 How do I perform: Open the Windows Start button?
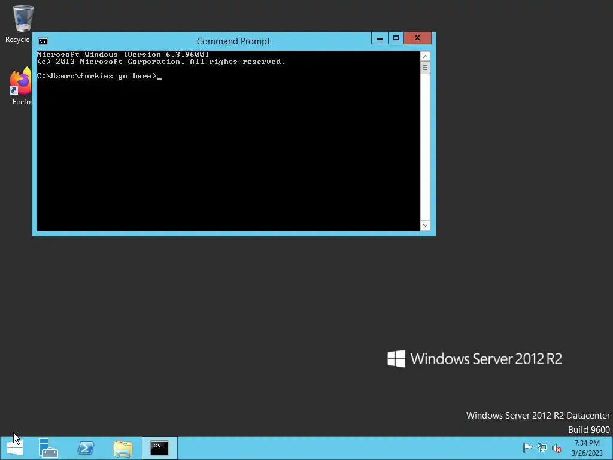[x=15, y=448]
